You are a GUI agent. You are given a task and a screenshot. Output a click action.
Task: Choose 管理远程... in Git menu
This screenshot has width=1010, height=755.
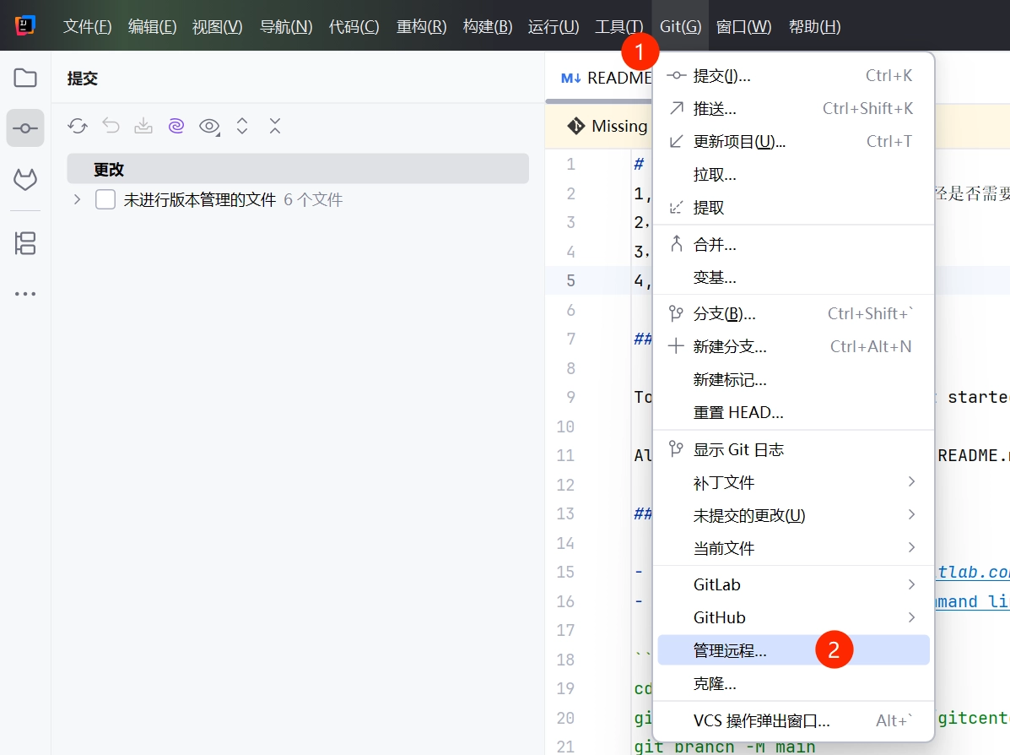[793, 650]
